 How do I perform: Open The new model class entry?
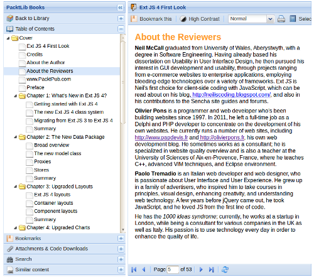coord(58,153)
